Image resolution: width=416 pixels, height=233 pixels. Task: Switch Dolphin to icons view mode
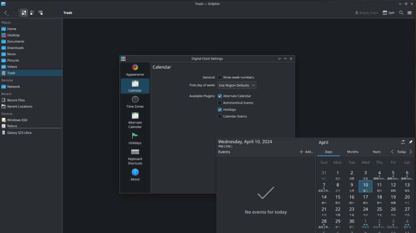click(24, 13)
